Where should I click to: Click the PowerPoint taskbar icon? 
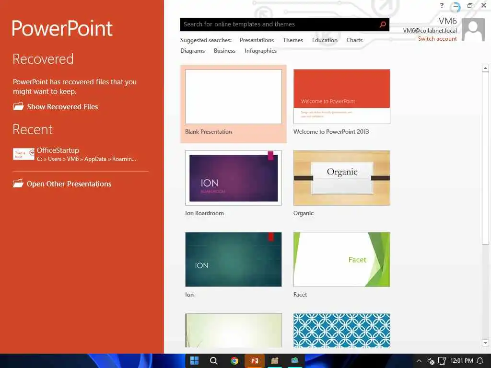[x=255, y=360]
